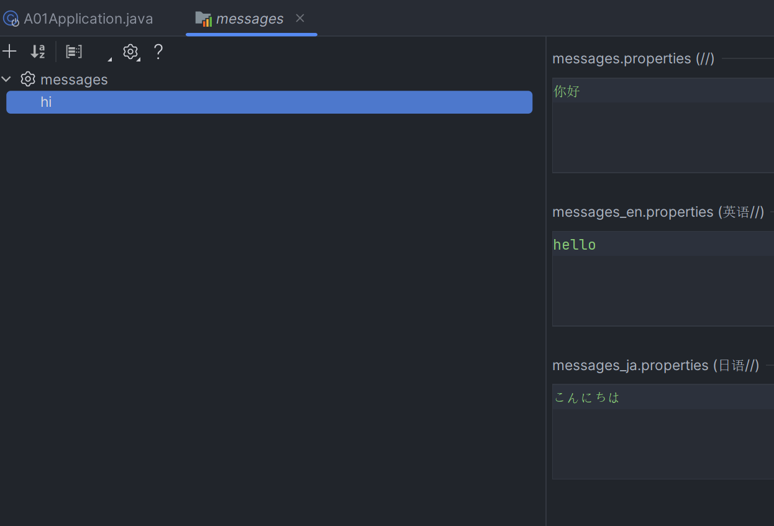Collapse the messages tree node chevron

pos(7,79)
